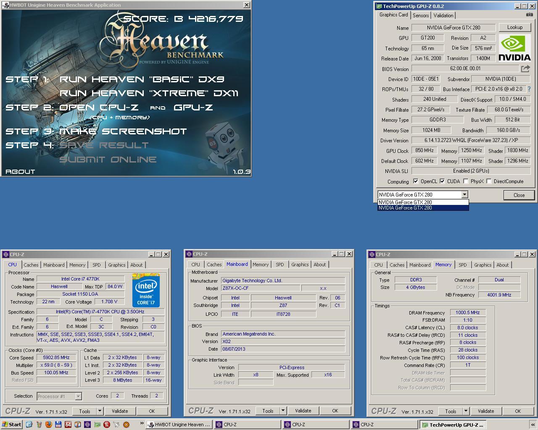Click the DRAM Frequency 1000.5 MHz field
The image size is (538, 430).
click(x=468, y=312)
